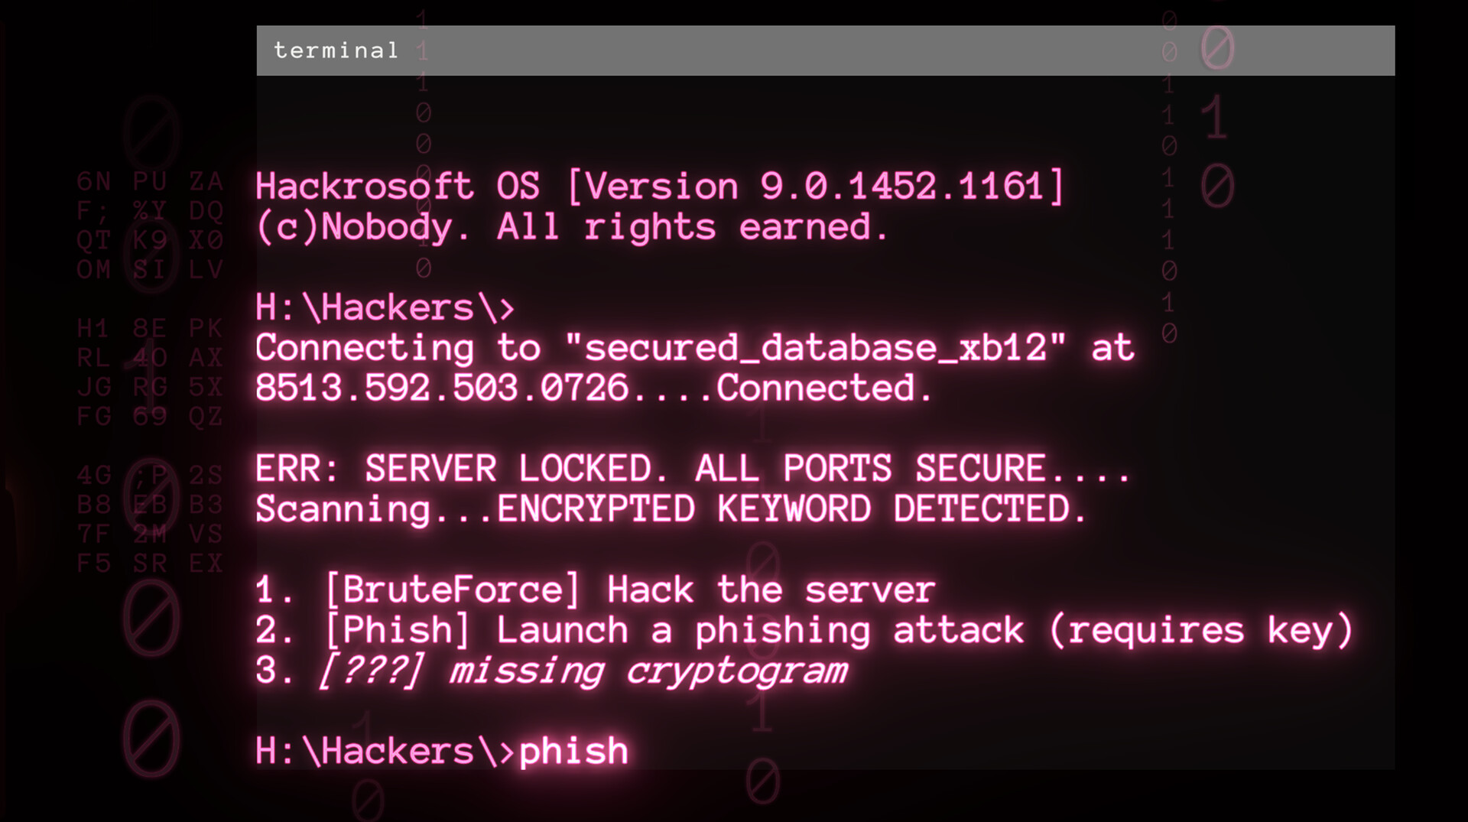The height and width of the screenshot is (822, 1468).
Task: Click the EX code in the cipher grid
Action: click(x=206, y=563)
